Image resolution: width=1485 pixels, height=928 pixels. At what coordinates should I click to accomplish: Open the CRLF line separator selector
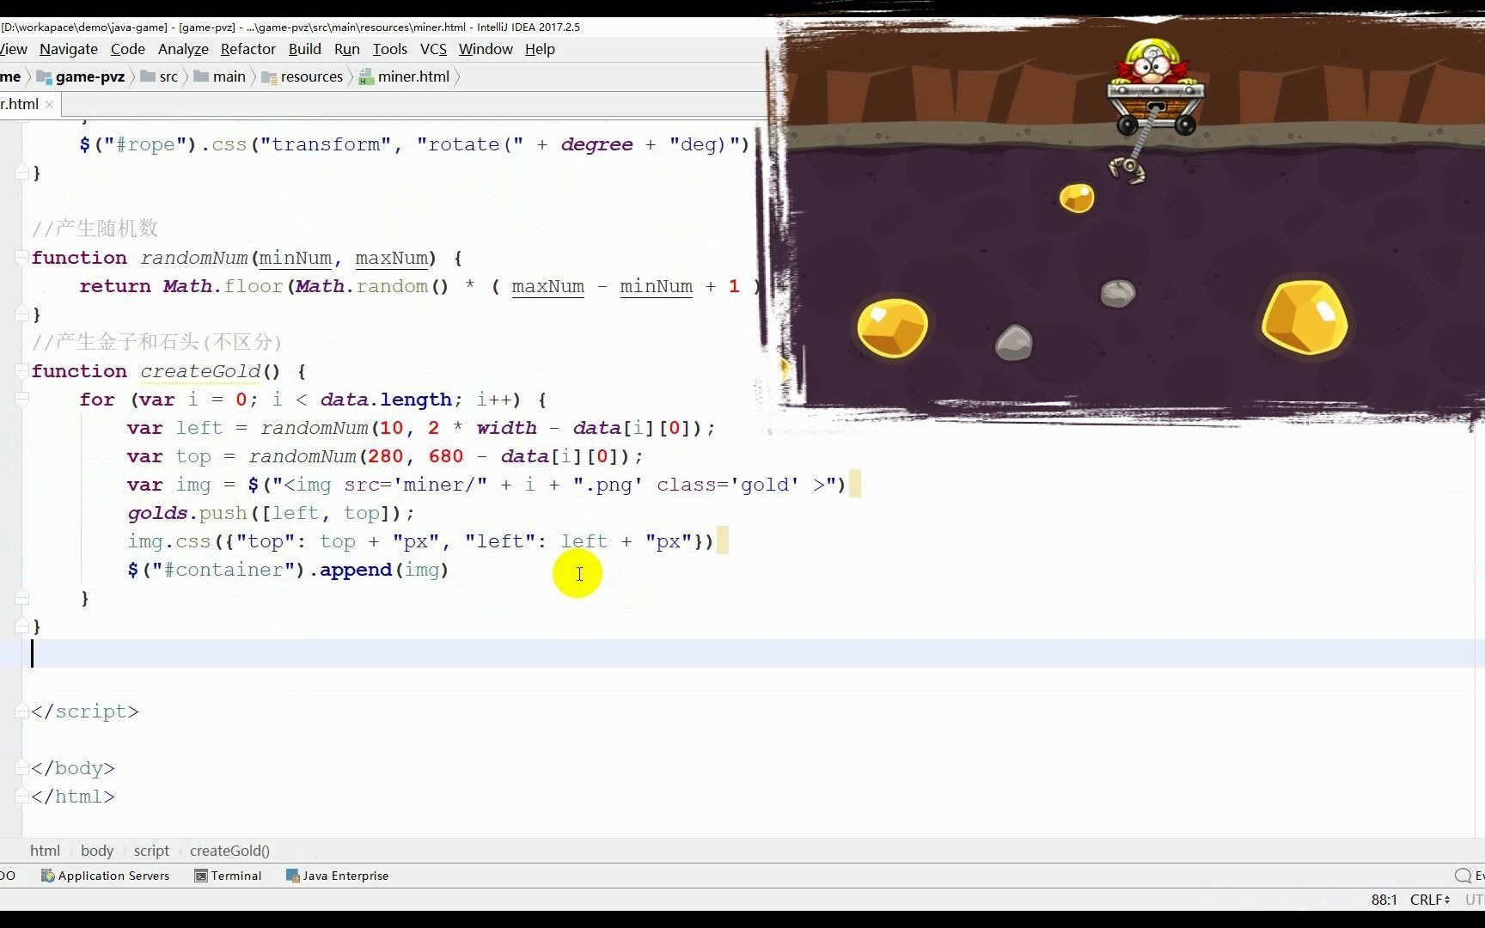pyautogui.click(x=1430, y=900)
